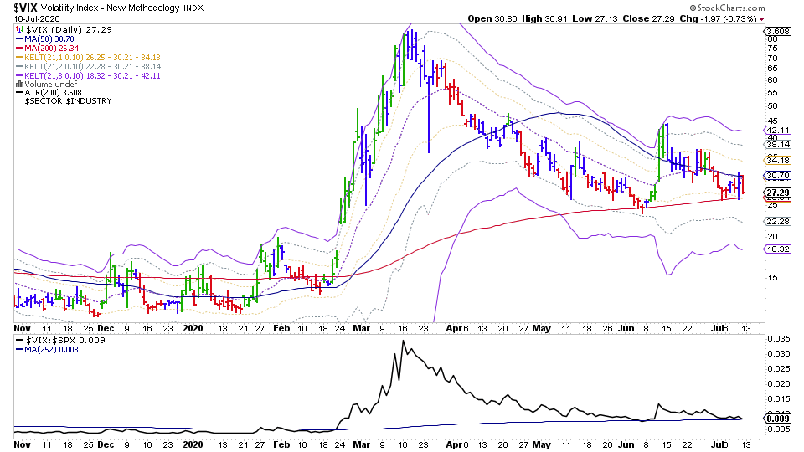Click the red line swatch beside MA(200)
Image resolution: width=804 pixels, height=452 pixels.
19,49
